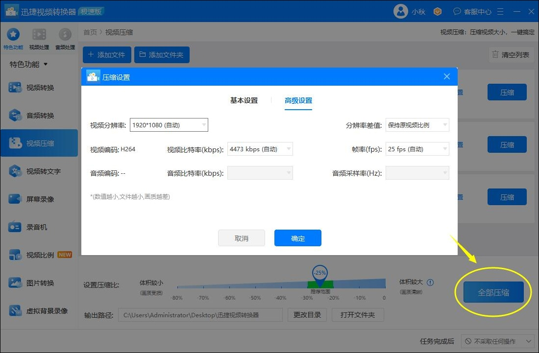Click the 确定 button

(x=298, y=238)
